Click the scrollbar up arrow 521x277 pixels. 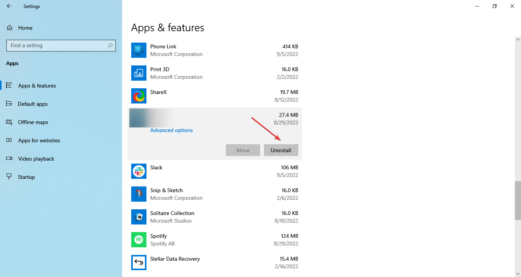point(518,39)
